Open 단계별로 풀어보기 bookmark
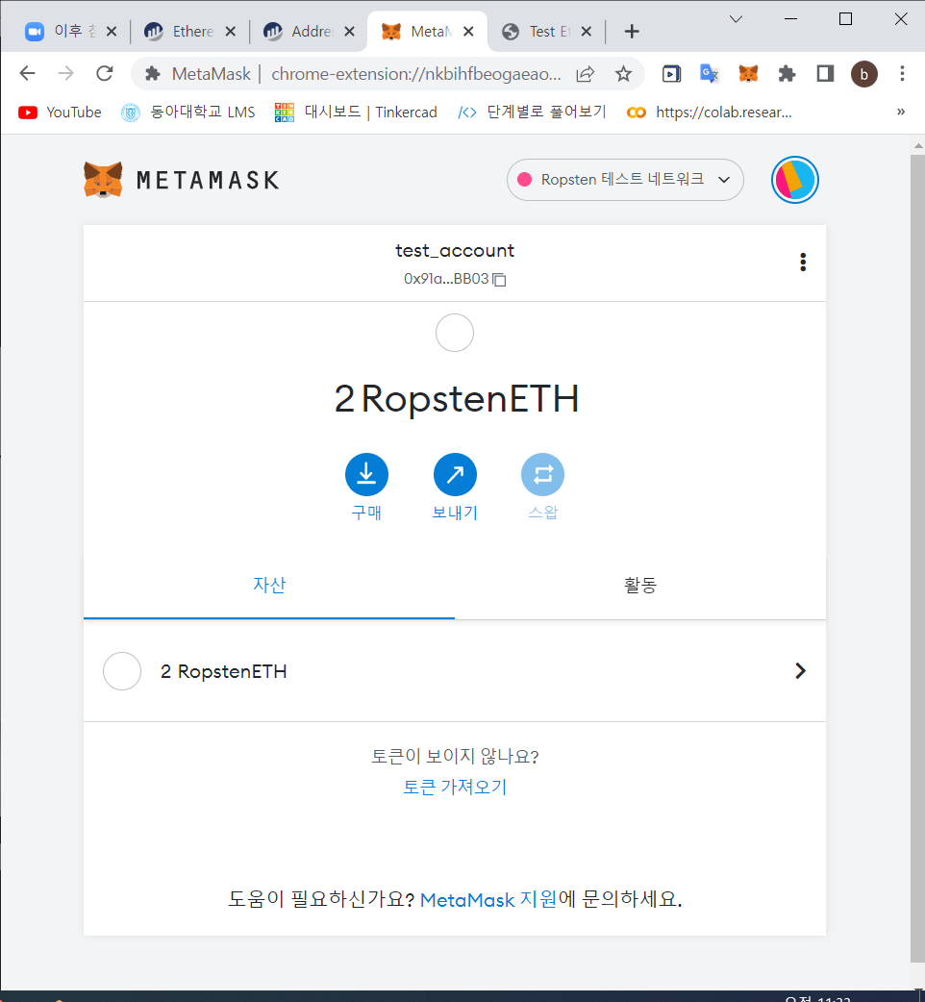 [532, 113]
